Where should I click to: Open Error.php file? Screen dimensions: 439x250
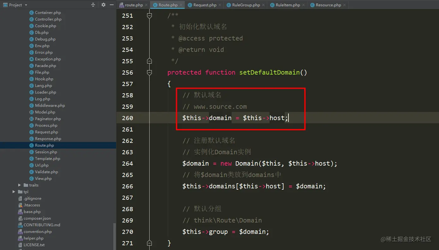coord(44,52)
